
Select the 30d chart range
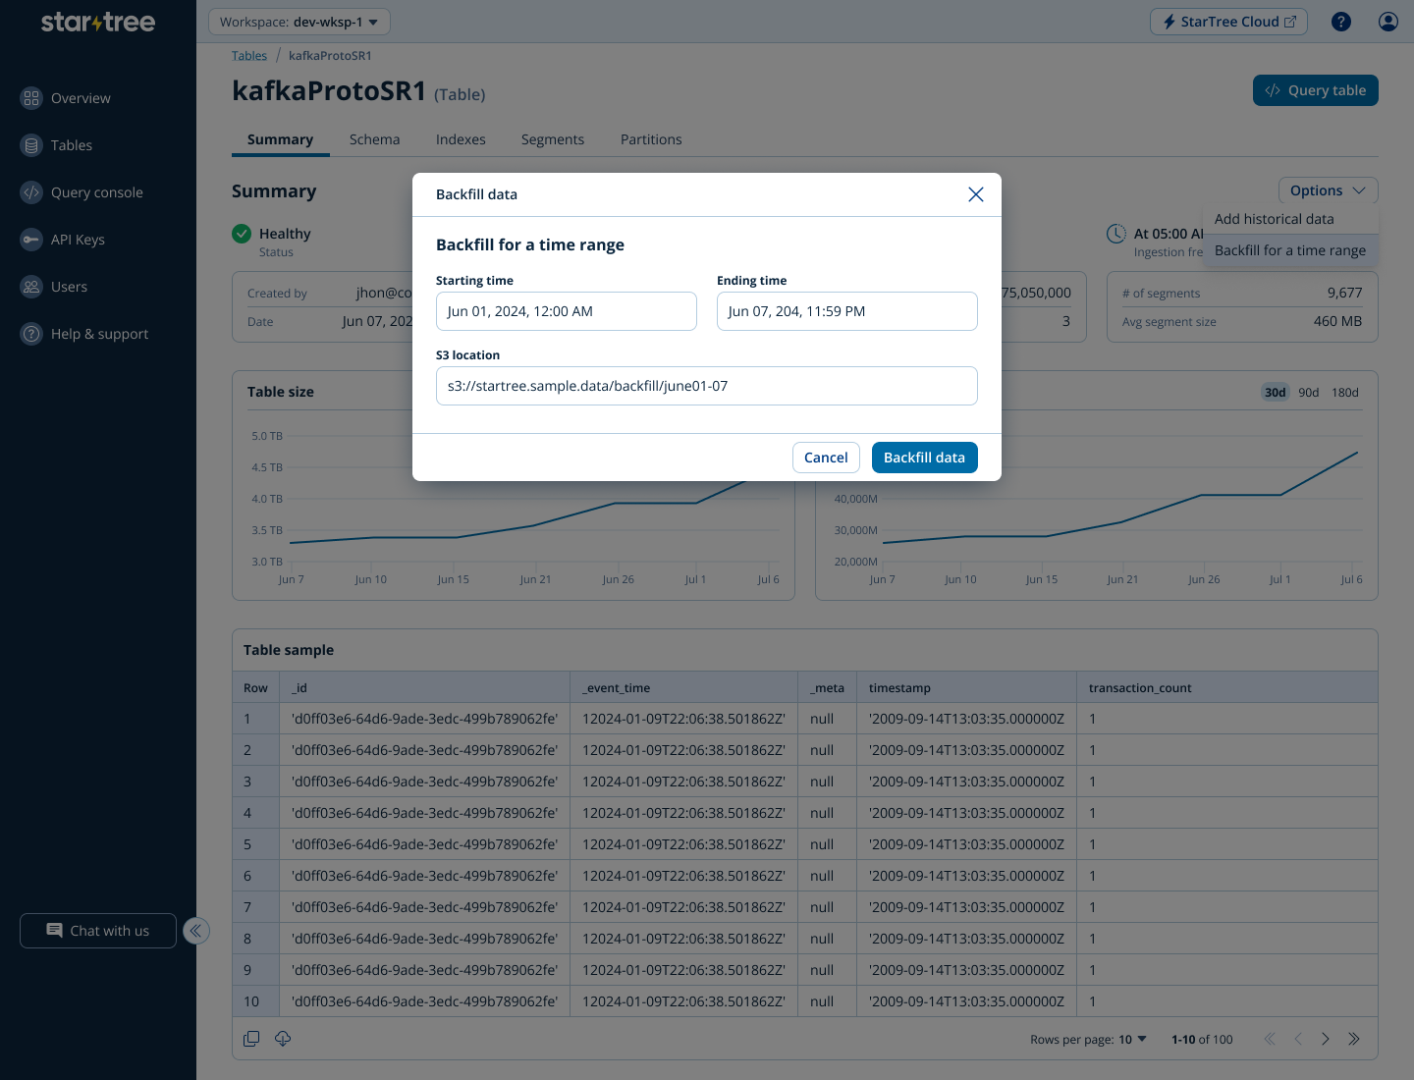(1275, 393)
